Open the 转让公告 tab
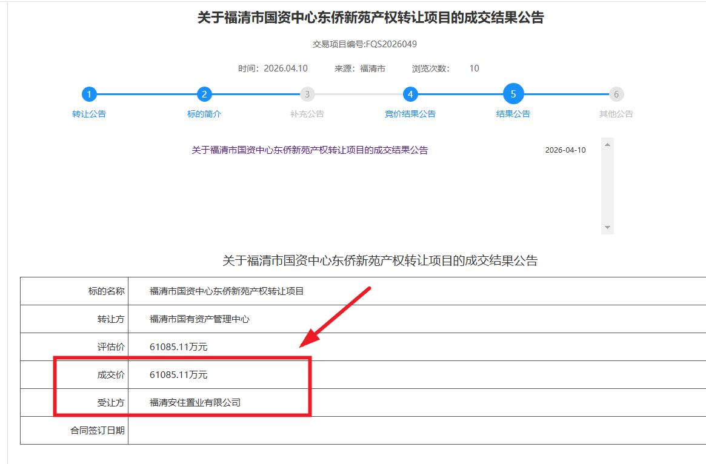Viewport: 706px width, 464px height. [89, 114]
